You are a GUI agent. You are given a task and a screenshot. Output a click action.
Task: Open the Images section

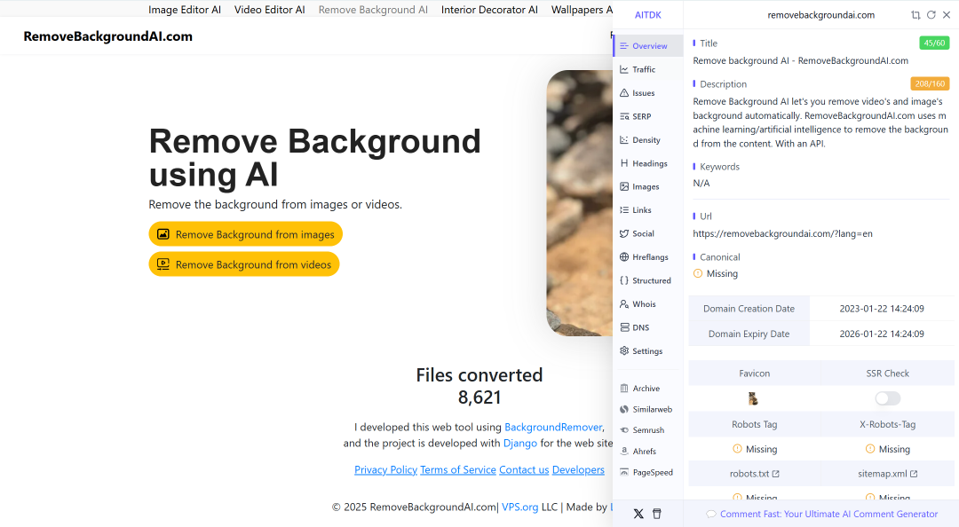pyautogui.click(x=647, y=186)
